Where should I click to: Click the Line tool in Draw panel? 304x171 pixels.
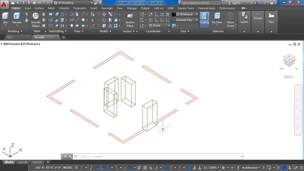coord(77,20)
